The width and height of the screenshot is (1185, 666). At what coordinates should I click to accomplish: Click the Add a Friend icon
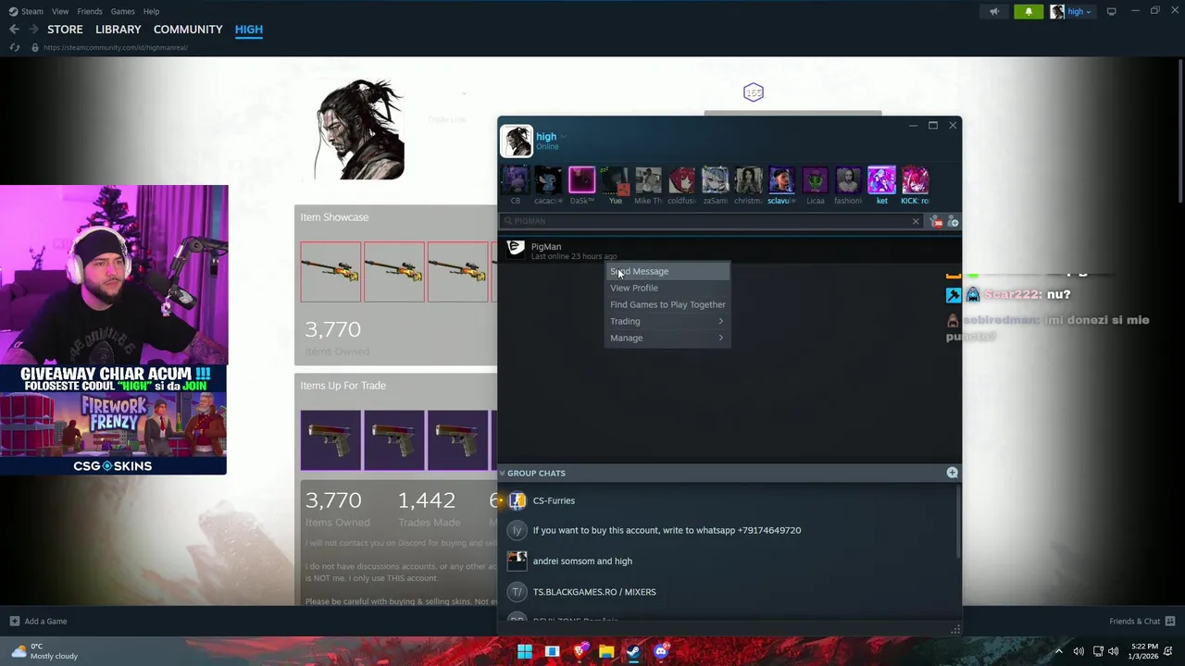(x=953, y=221)
